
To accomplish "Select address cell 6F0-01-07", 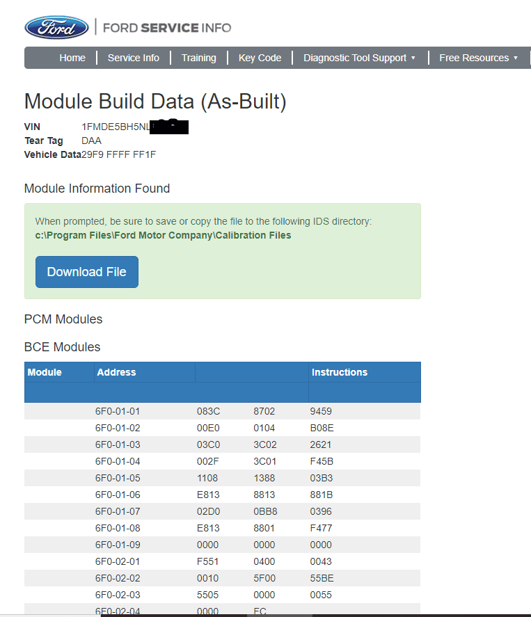I will click(118, 511).
